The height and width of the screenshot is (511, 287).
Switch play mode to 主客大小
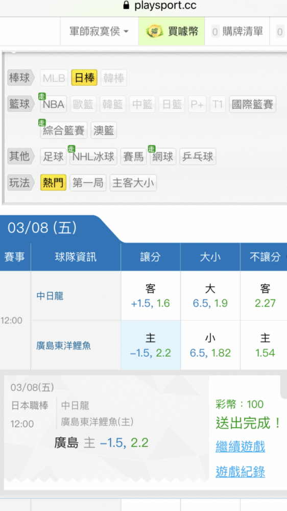click(133, 183)
